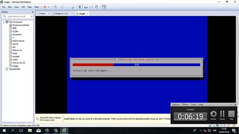Viewport: 239px width, 134px height.
Task: Open the File menu
Action: click(4, 7)
